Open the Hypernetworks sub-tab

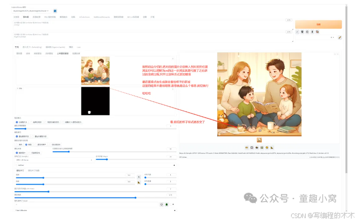coord(55,47)
